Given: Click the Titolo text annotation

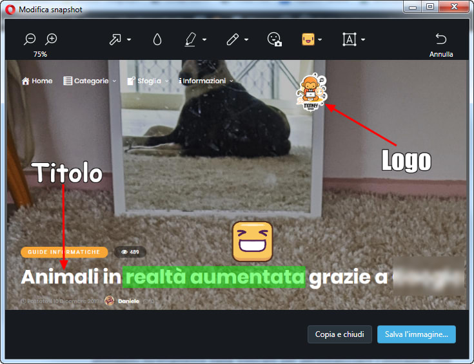Looking at the screenshot, I should click(x=67, y=173).
